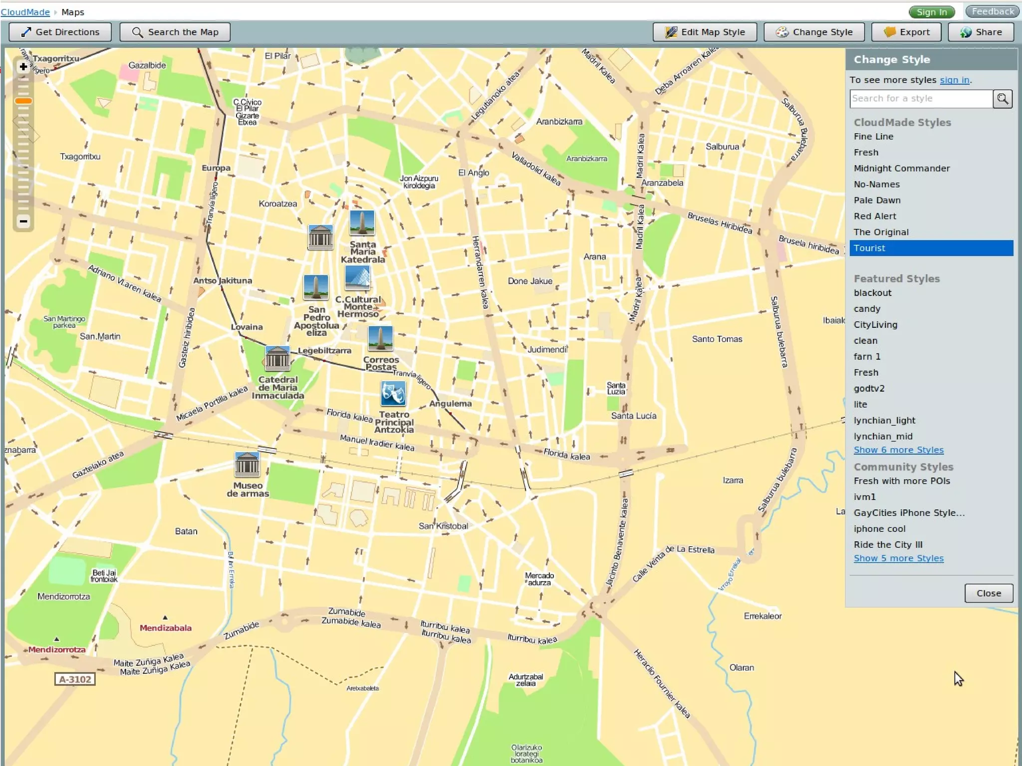Close the Change Style panel

[989, 593]
